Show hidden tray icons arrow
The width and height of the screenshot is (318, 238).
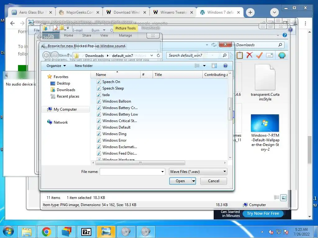[x=262, y=232]
